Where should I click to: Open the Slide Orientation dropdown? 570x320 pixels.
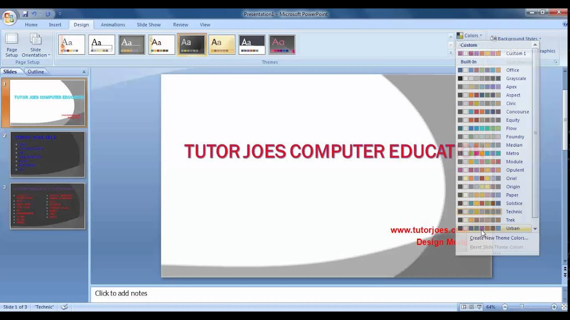click(x=36, y=45)
